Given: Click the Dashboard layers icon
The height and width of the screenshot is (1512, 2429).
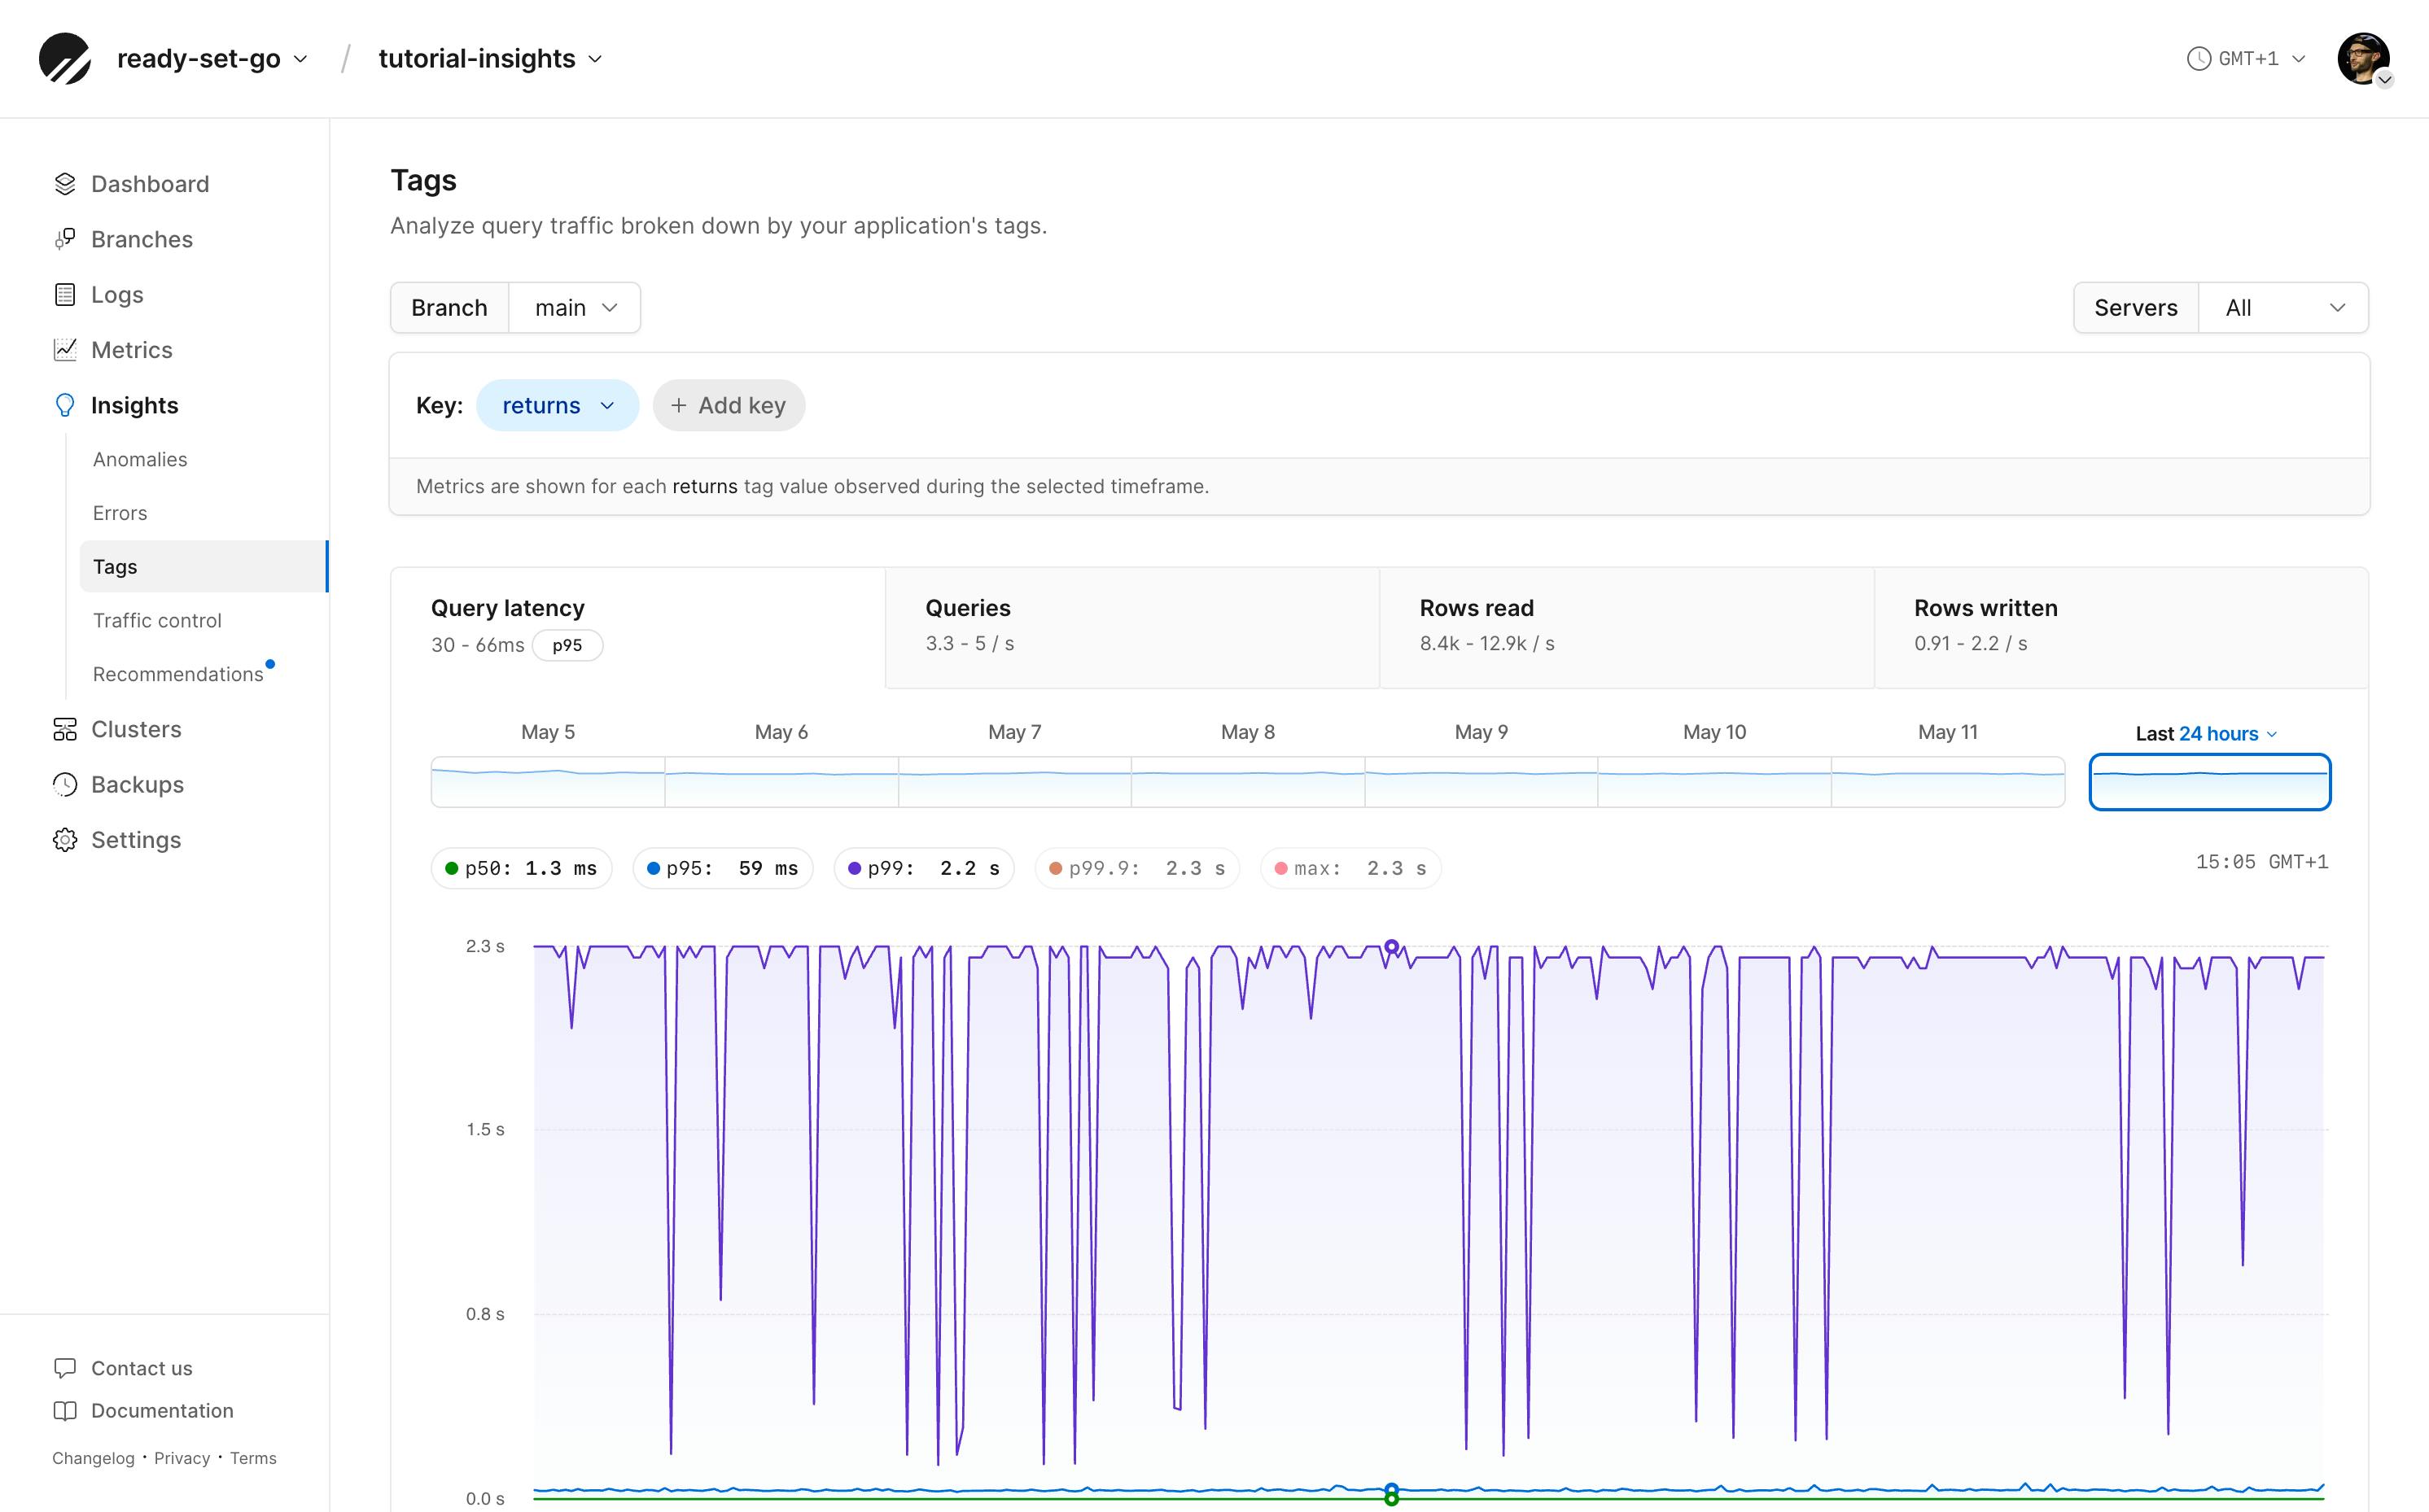Looking at the screenshot, I should (x=65, y=184).
